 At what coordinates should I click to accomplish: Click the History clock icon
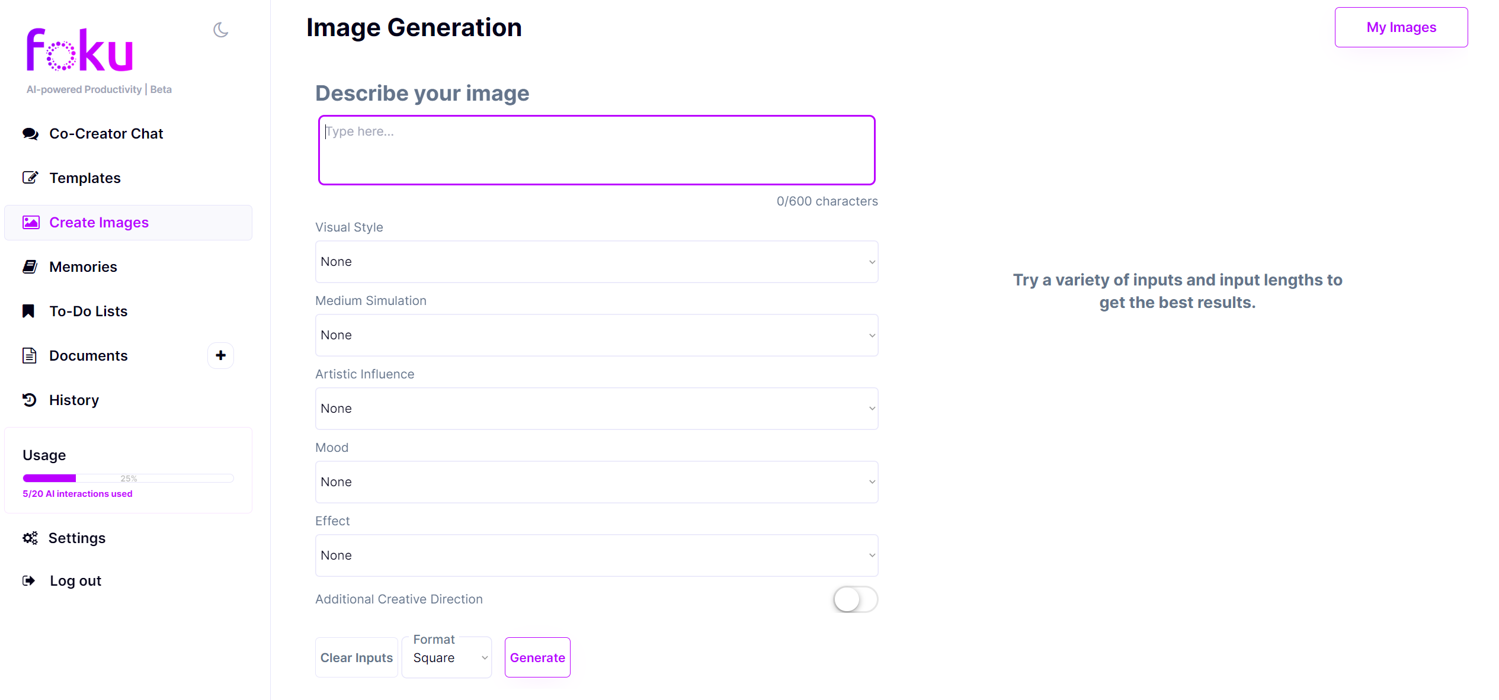30,400
